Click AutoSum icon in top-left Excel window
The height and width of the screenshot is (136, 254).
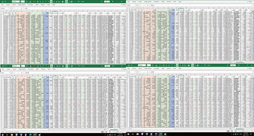pyautogui.click(x=69, y=1)
